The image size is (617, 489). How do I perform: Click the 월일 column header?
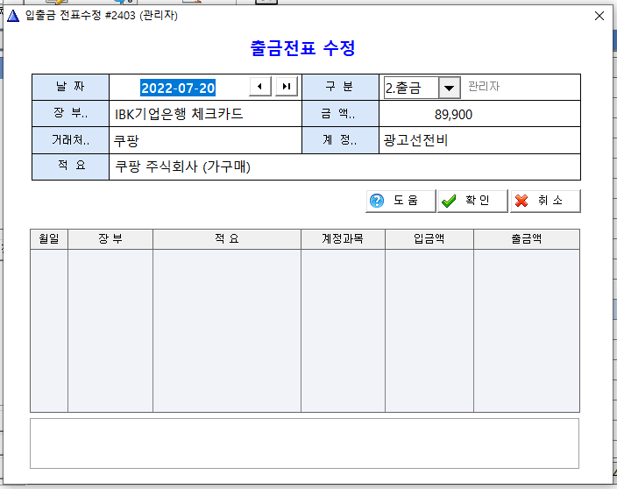click(49, 238)
